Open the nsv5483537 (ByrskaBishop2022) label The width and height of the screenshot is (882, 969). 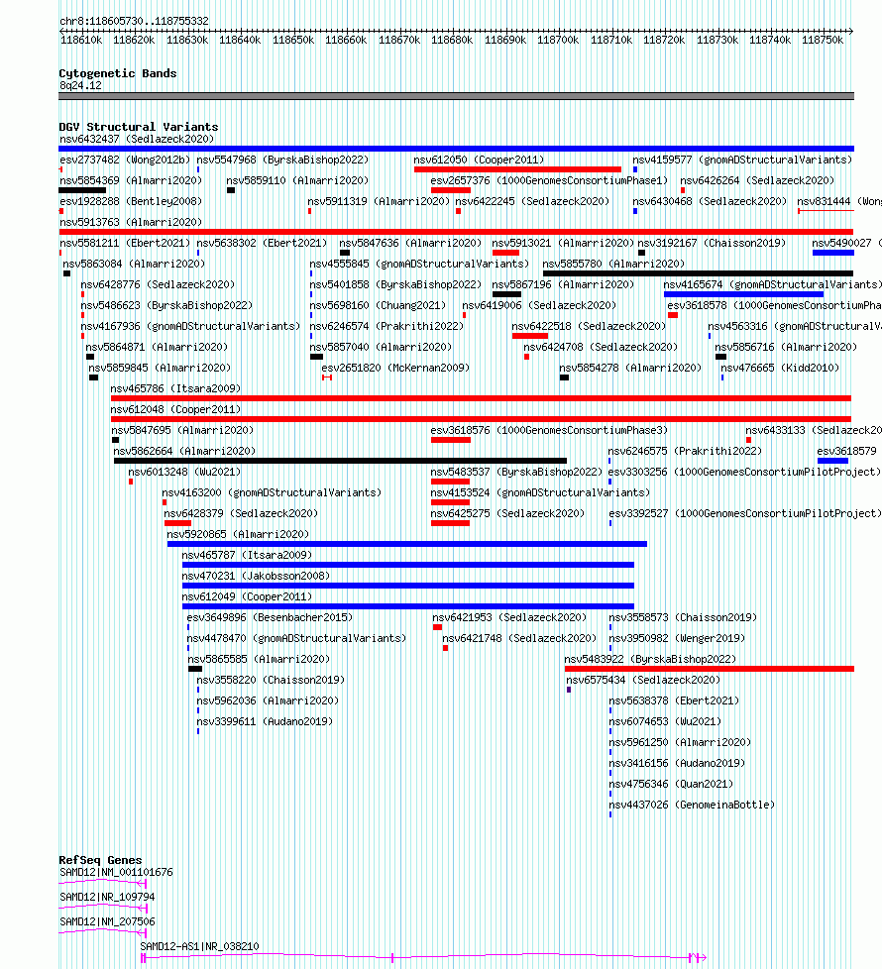(516, 473)
